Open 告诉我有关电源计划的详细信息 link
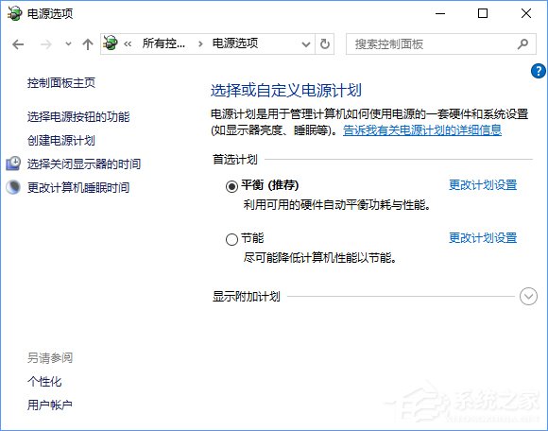 click(x=422, y=130)
